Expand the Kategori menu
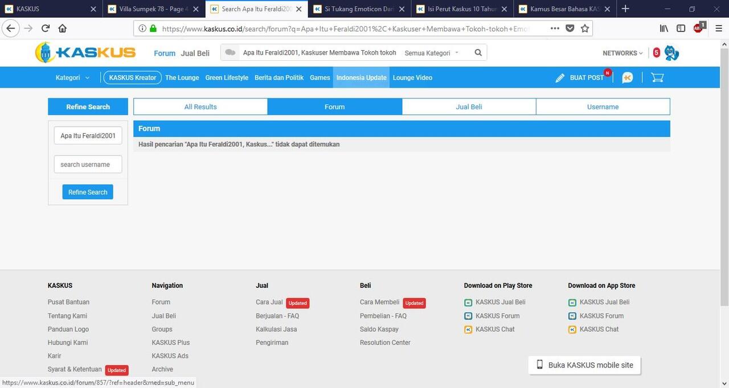 (x=72, y=78)
